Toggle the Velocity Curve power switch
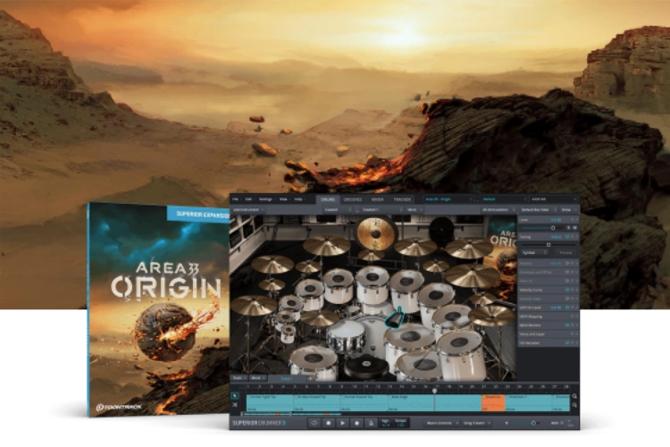 tap(567, 290)
